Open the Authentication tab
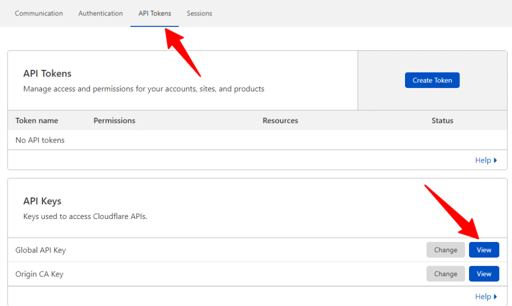The height and width of the screenshot is (306, 512). click(100, 13)
